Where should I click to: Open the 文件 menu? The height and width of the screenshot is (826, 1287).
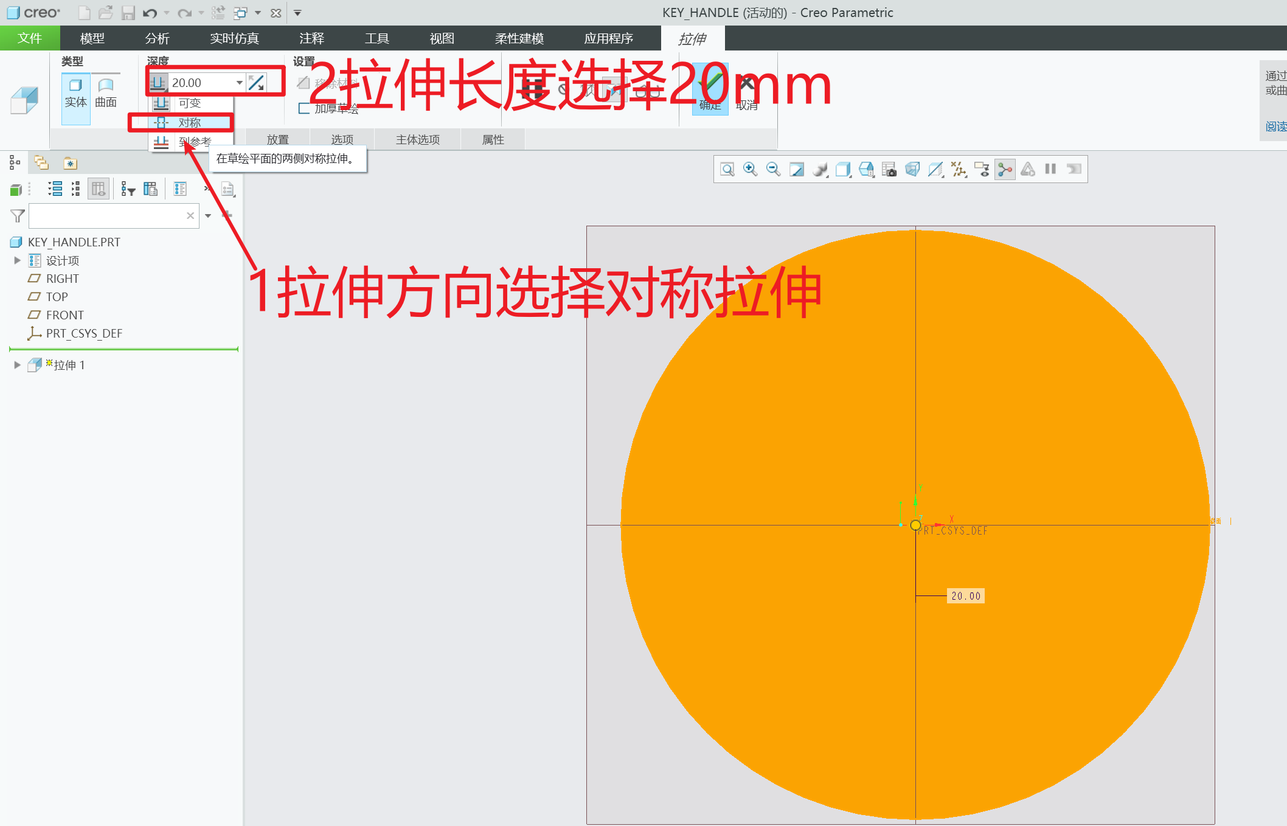30,38
